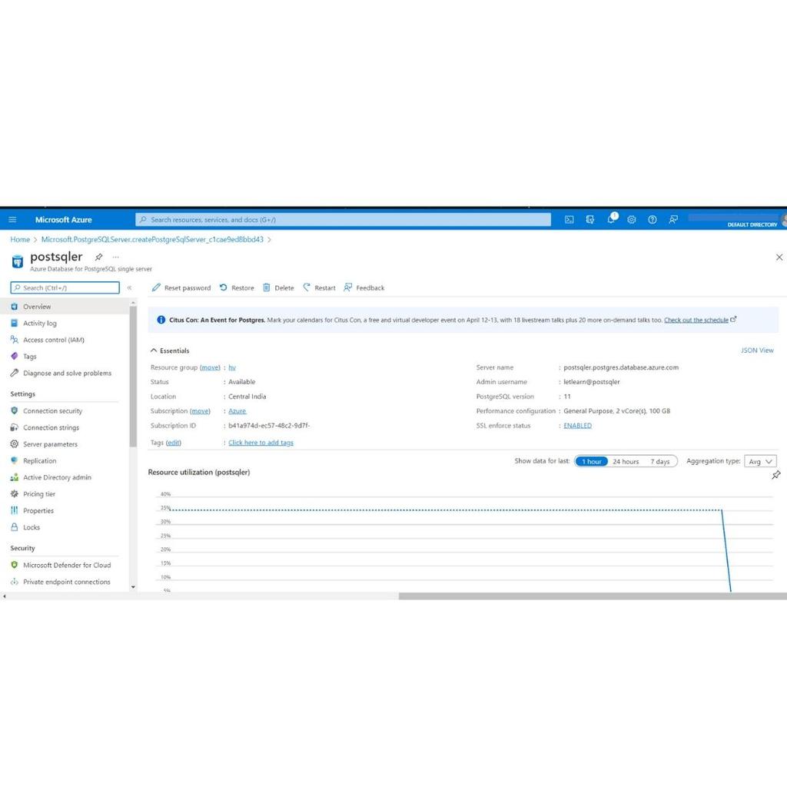This screenshot has width=787, height=787.
Task: Click the deployment breadcrumb link
Action: point(152,240)
